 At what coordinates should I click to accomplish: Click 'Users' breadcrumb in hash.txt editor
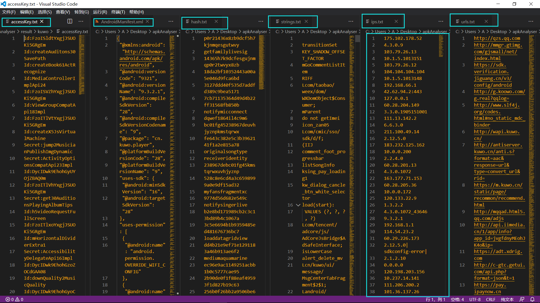click(x=201, y=31)
